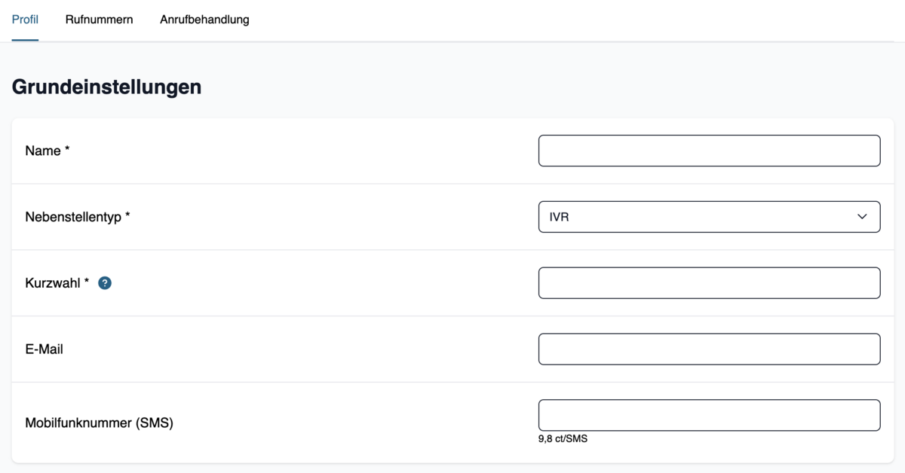Expand the Nebenstellentyp dropdown

coord(709,217)
